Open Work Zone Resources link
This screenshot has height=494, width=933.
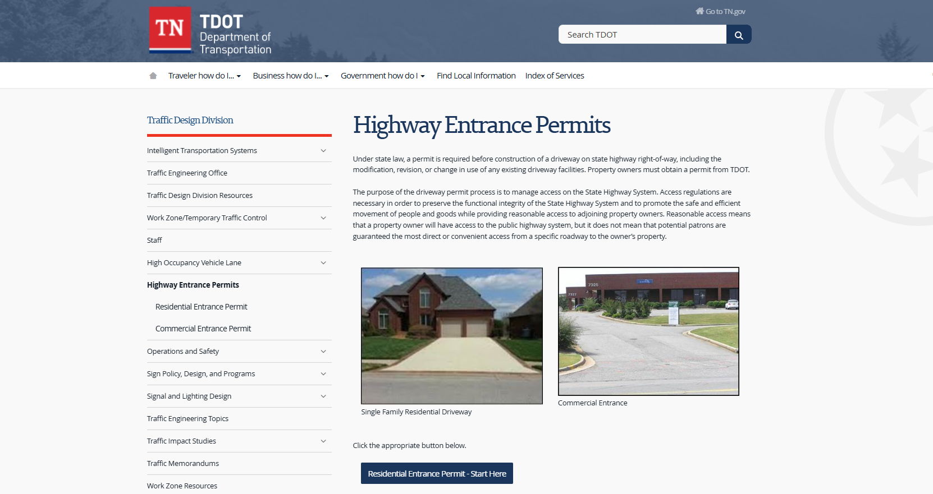pyautogui.click(x=182, y=486)
